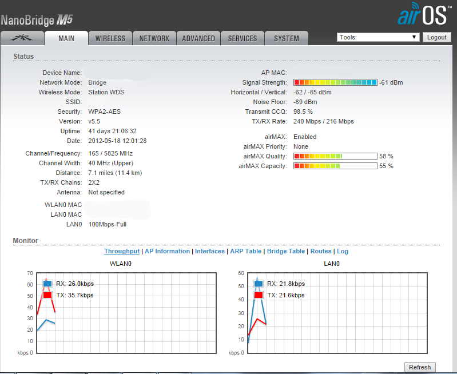Click the Monitor section heading
The image size is (457, 374).
click(x=25, y=241)
